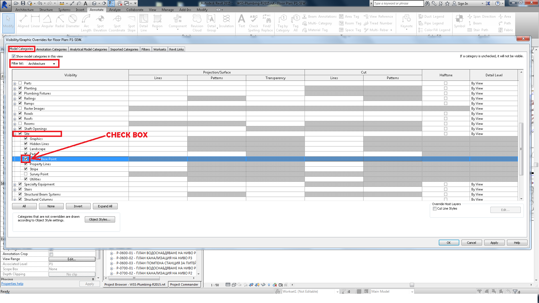Collapse the Site category tree node
Image resolution: width=539 pixels, height=303 pixels.
[x=15, y=134]
